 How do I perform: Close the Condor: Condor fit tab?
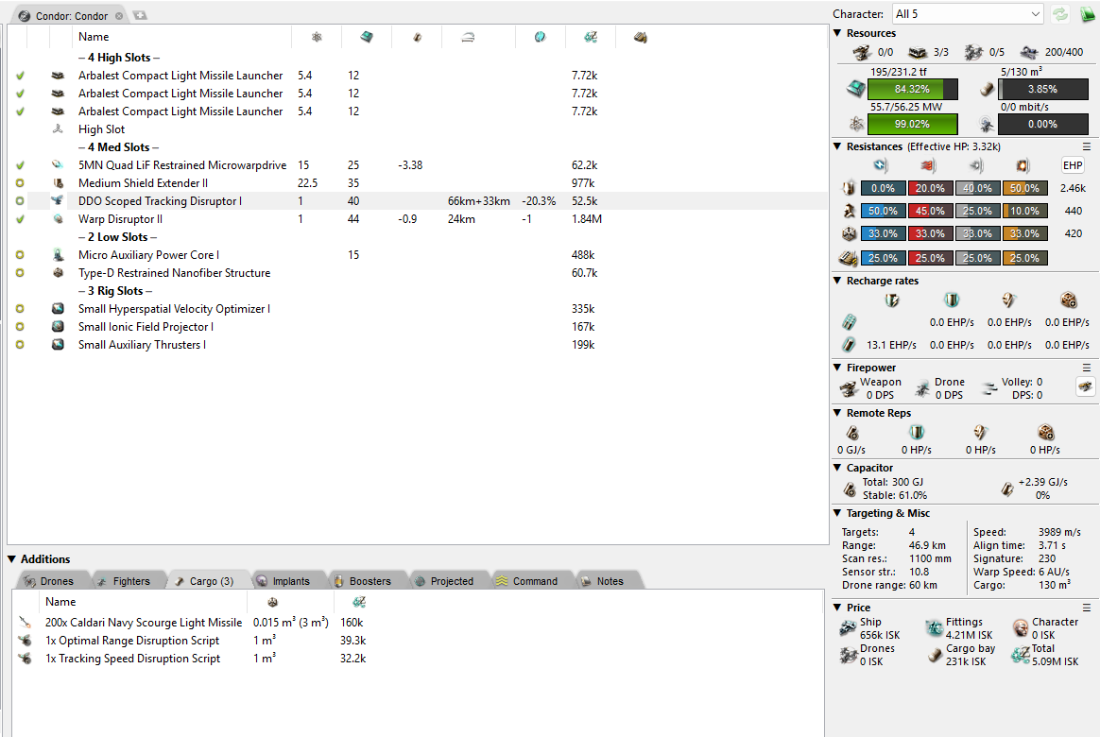tap(119, 16)
